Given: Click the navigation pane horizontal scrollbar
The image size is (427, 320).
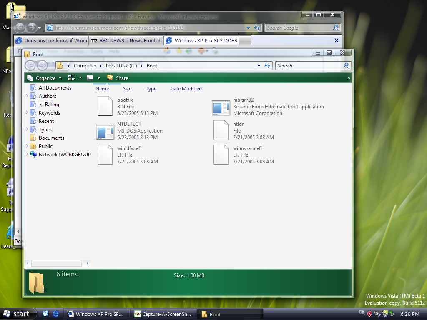Looking at the screenshot, I should [x=56, y=263].
